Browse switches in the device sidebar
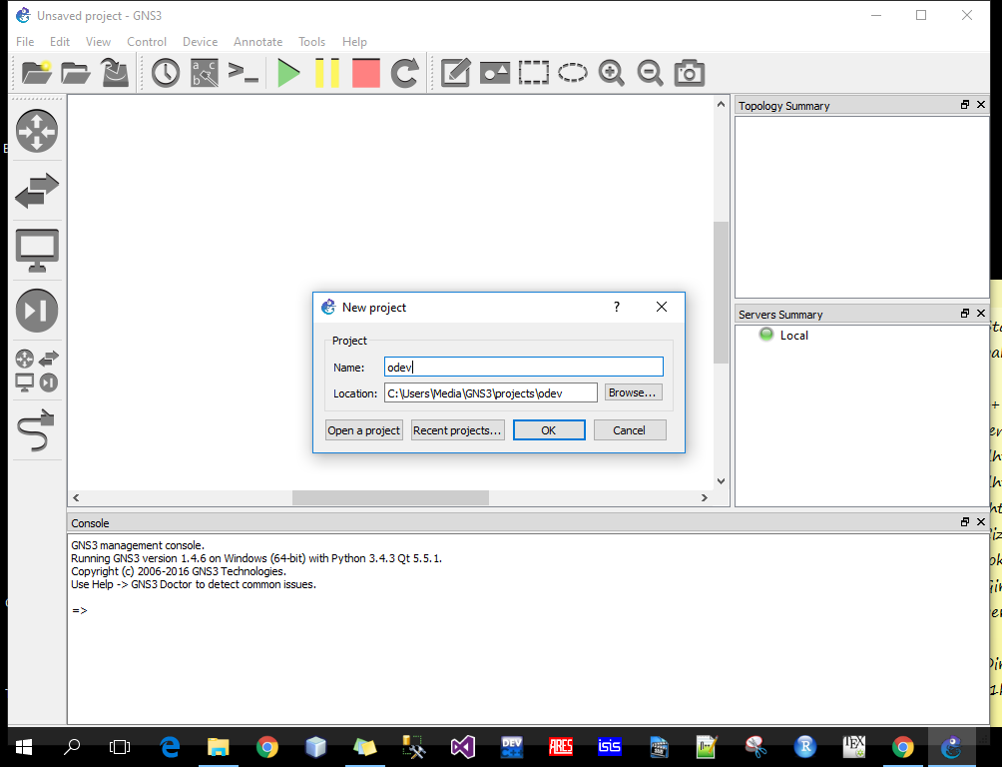1002x767 pixels. coord(37,190)
